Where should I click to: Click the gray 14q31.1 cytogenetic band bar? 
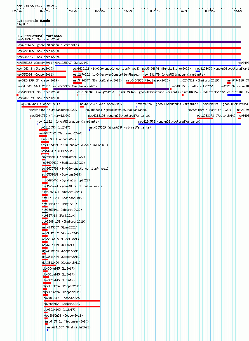tap(129, 27)
